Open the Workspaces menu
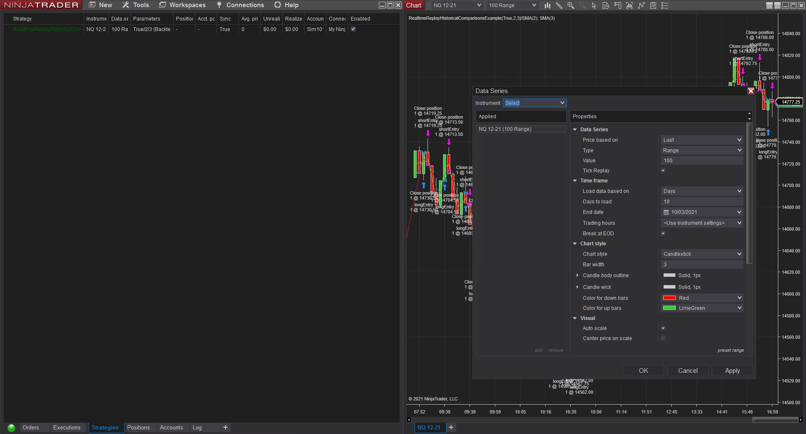This screenshot has height=434, width=806. [182, 5]
